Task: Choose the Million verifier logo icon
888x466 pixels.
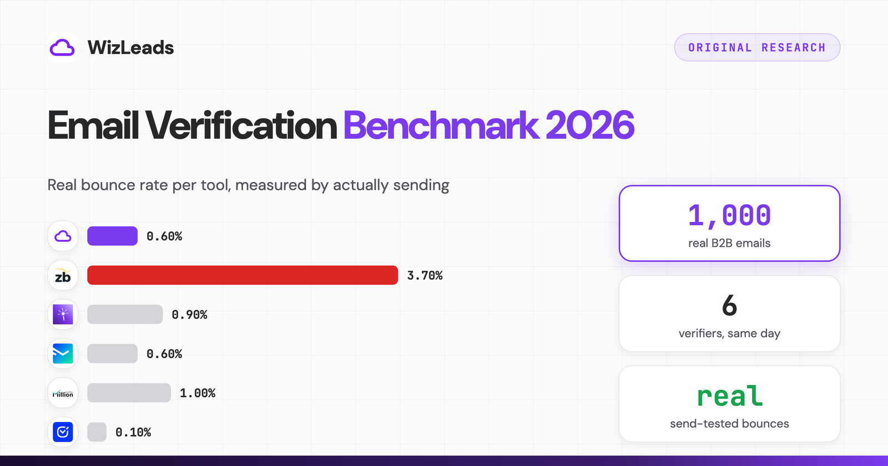Action: click(63, 393)
